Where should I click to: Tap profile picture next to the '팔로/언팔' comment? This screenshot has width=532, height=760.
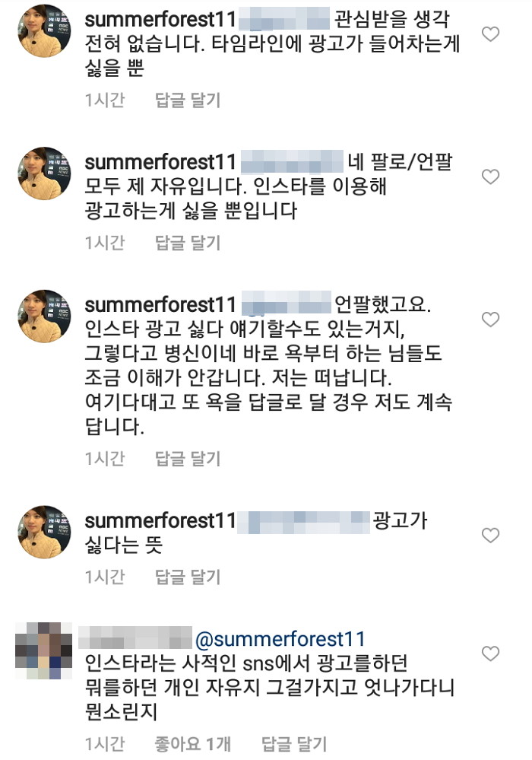click(x=44, y=173)
